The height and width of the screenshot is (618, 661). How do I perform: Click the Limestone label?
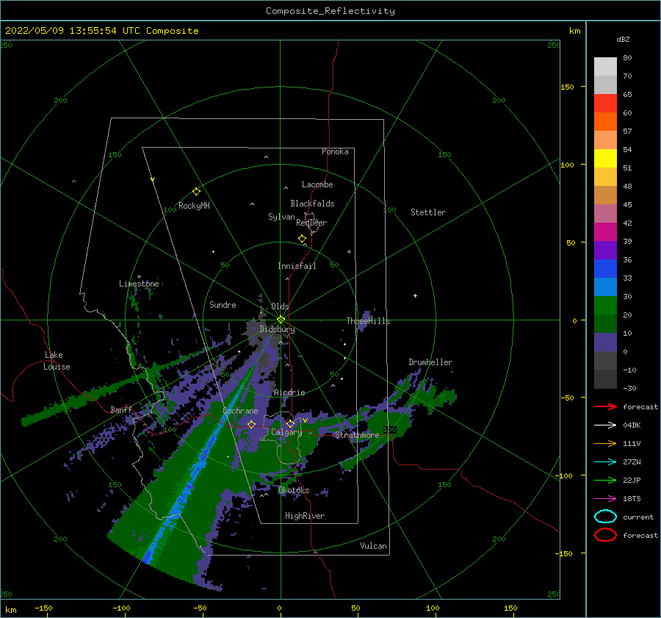pyautogui.click(x=139, y=284)
